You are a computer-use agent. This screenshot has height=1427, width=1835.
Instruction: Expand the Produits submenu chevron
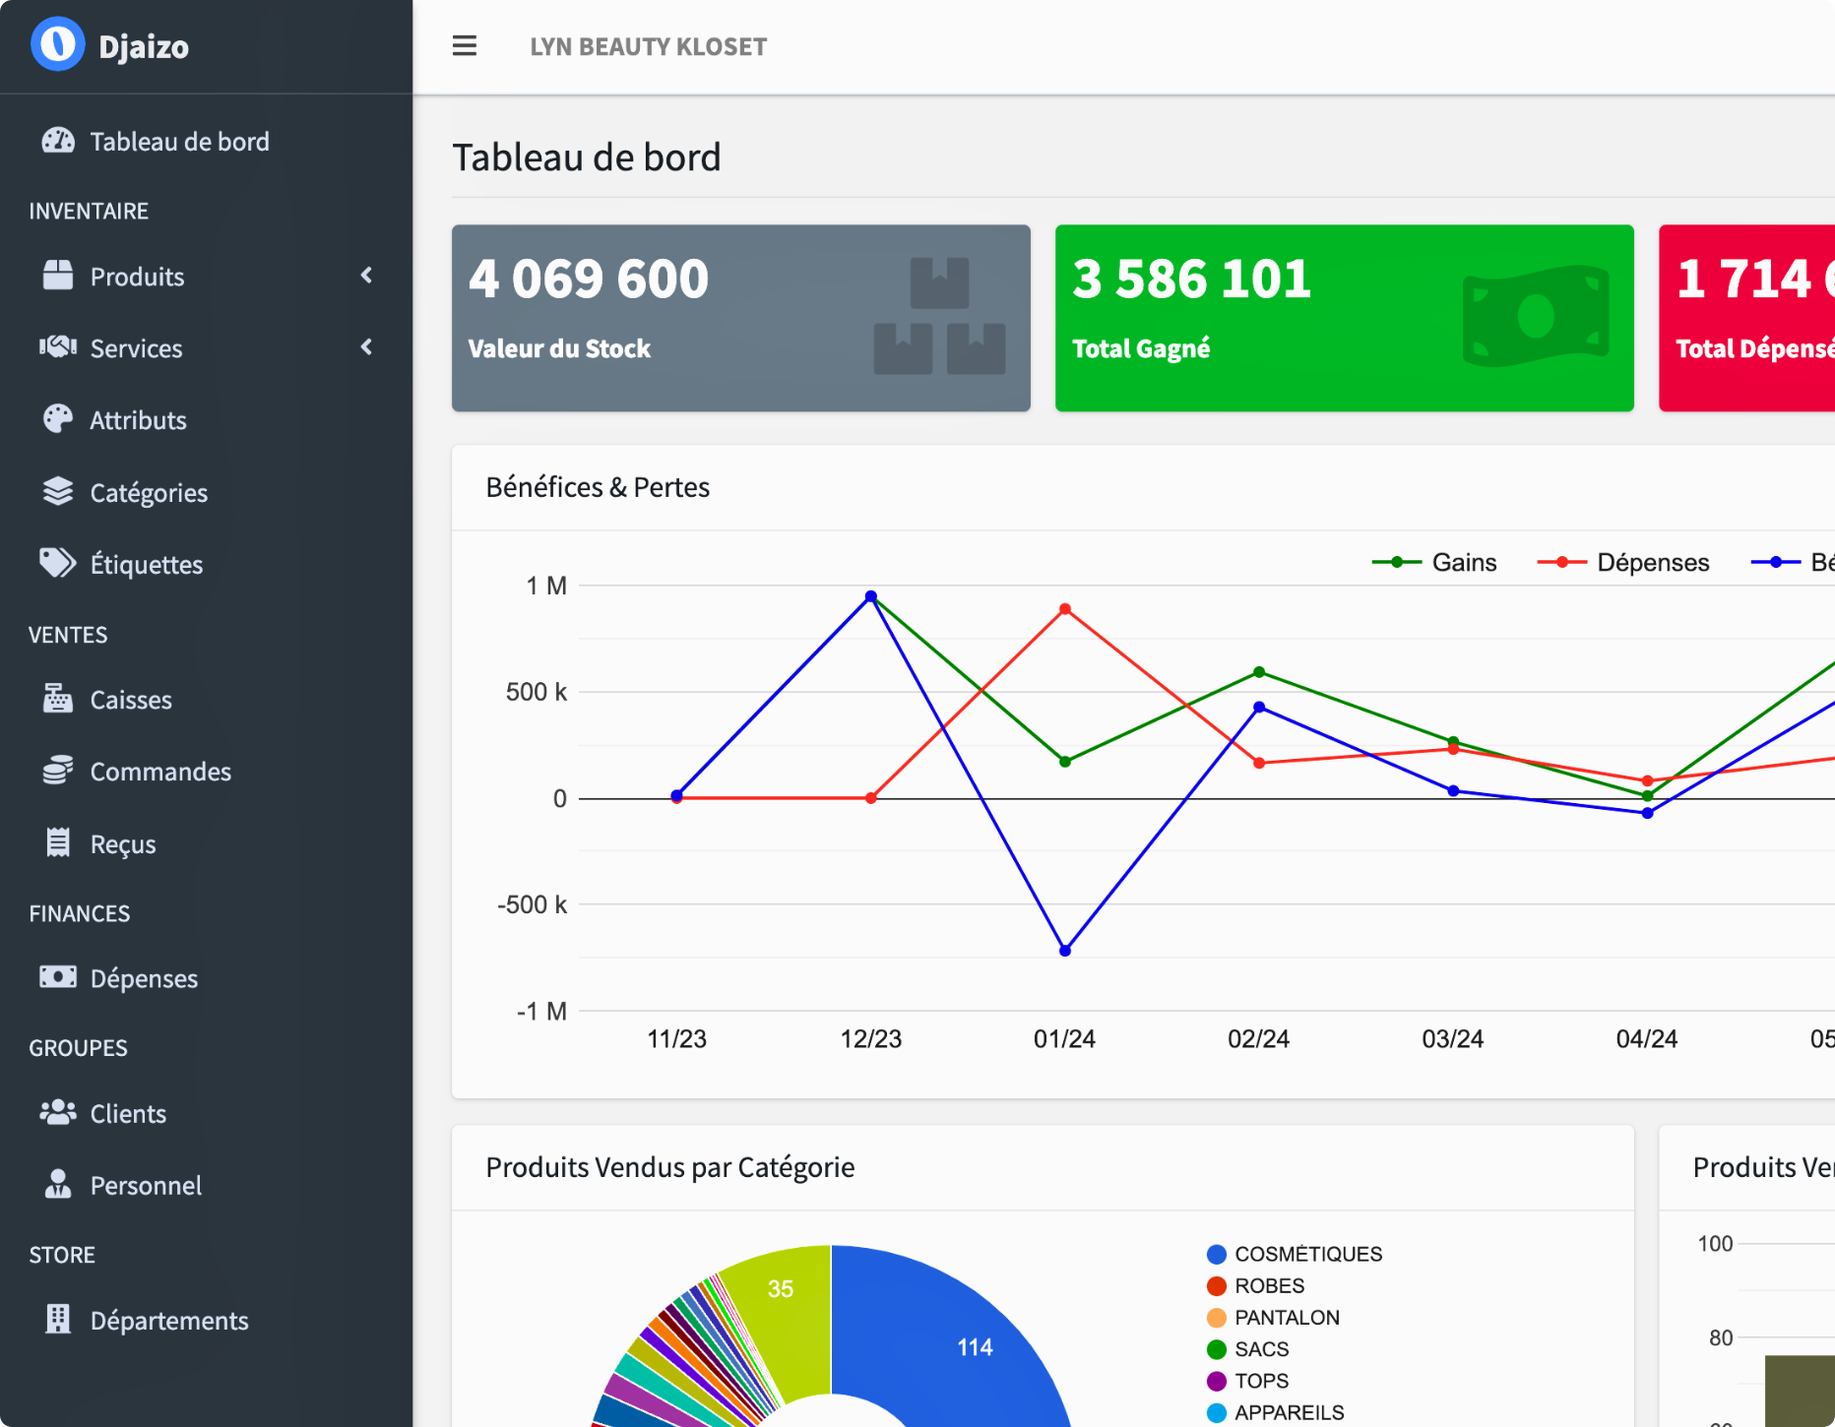(x=367, y=276)
